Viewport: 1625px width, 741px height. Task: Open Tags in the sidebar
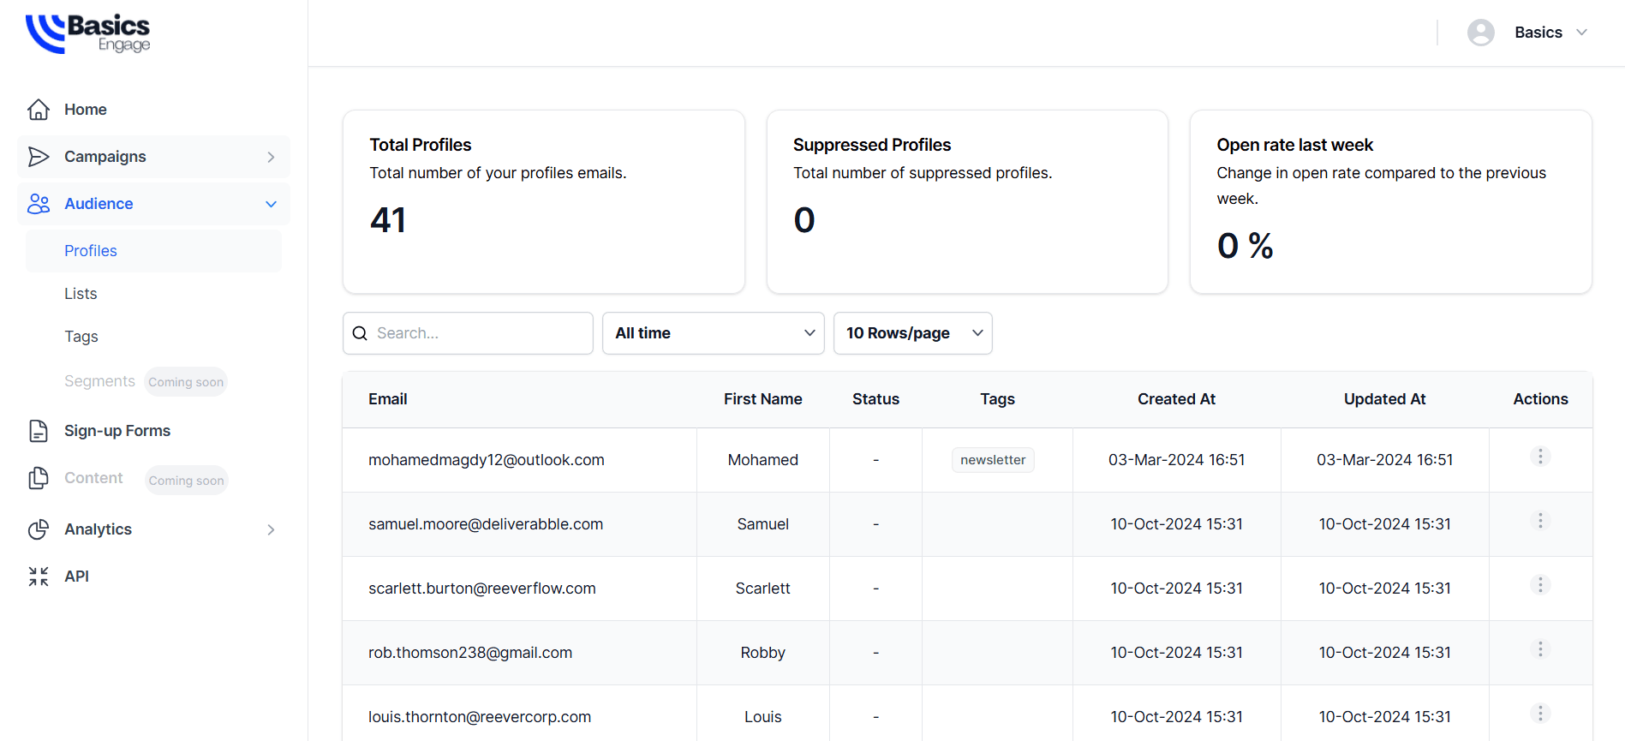tap(81, 337)
